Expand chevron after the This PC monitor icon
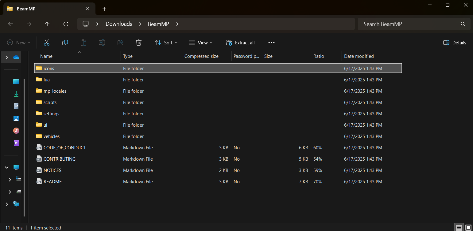The height and width of the screenshot is (231, 473). pos(97,24)
